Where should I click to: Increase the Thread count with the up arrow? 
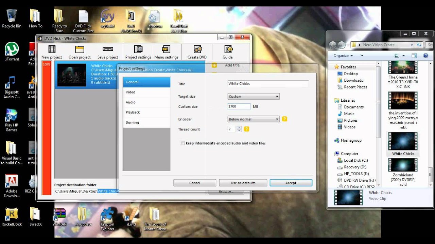239,128
